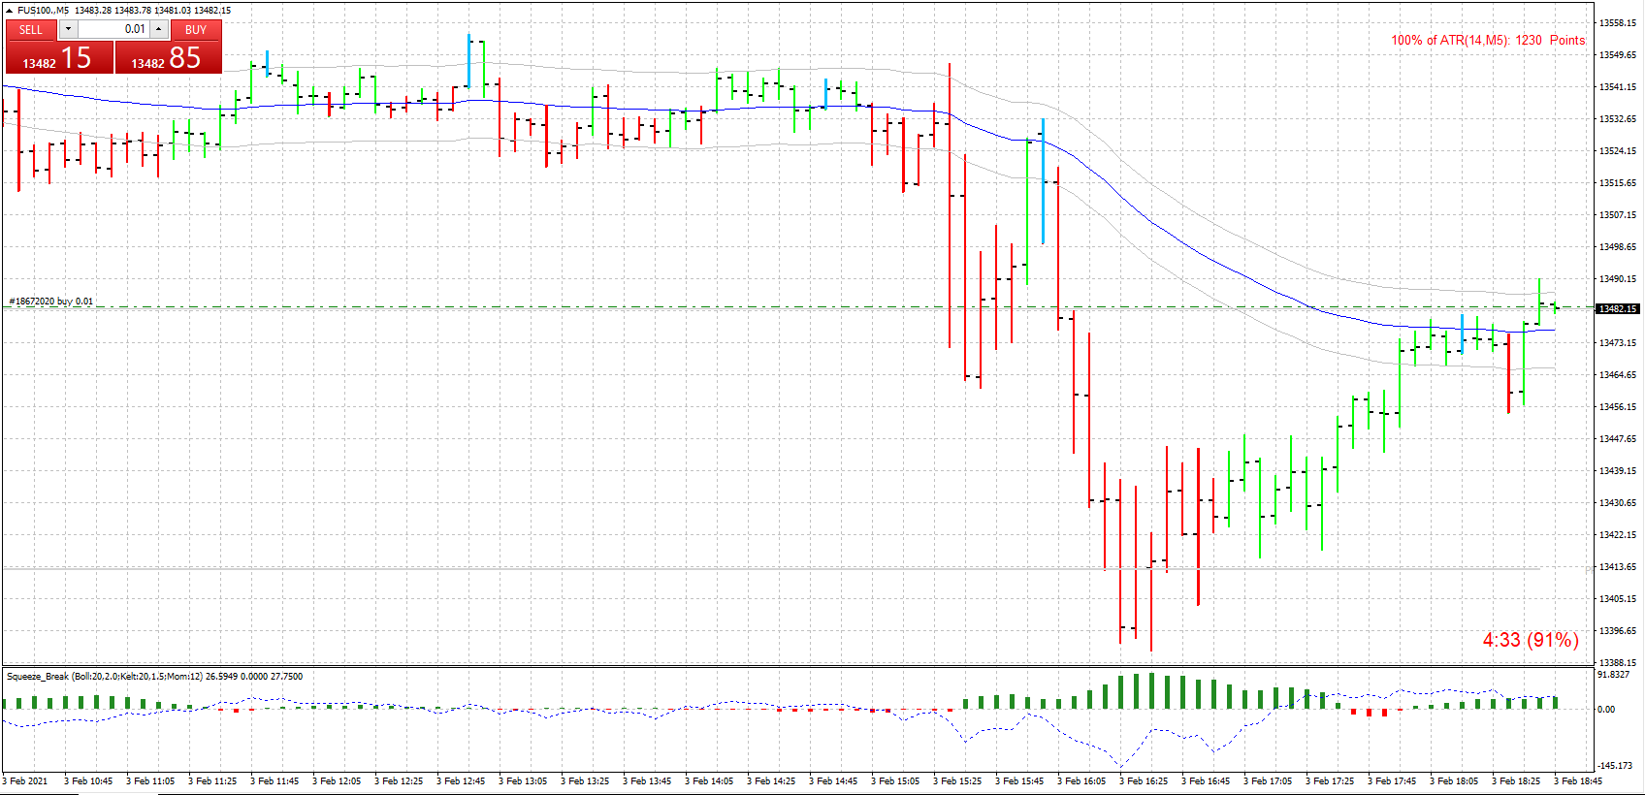Viewport: 1645px width, 795px height.
Task: Decrease trade volume with the down arrow
Action: click(x=68, y=29)
